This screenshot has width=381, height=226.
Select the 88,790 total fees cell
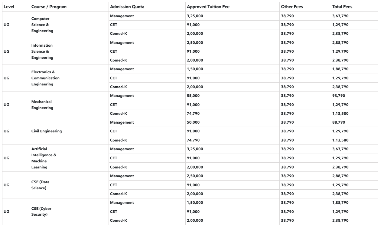pyautogui.click(x=339, y=122)
